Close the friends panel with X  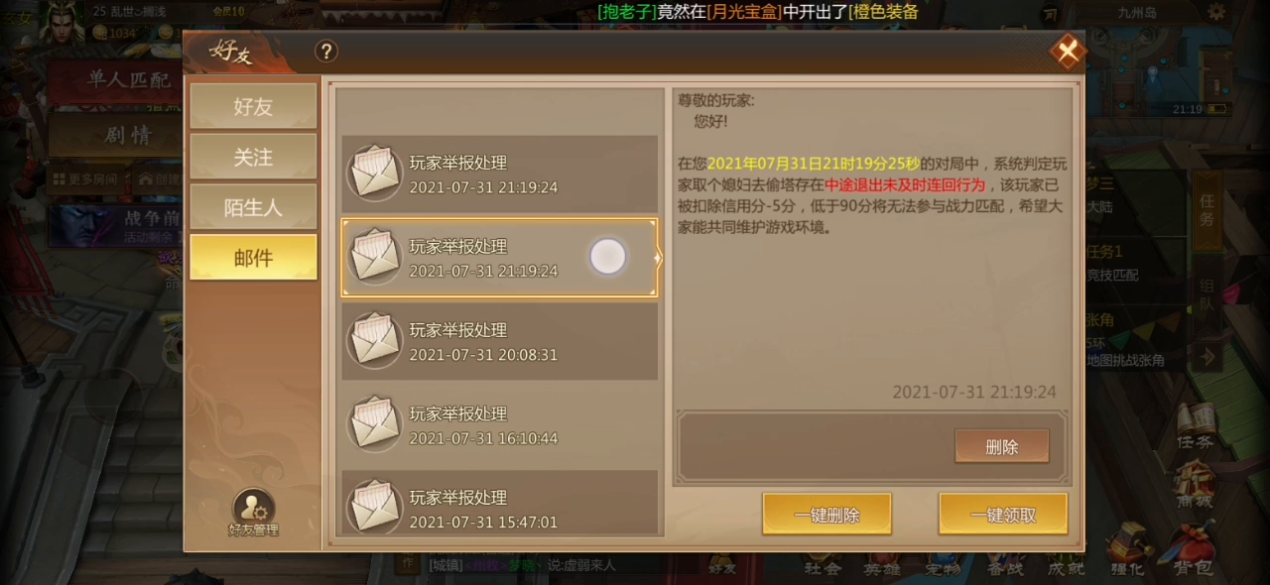(1068, 52)
